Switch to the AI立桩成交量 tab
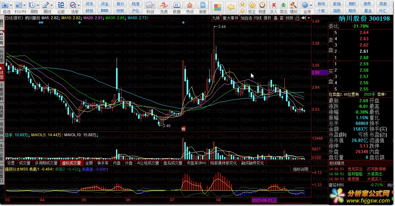Screen dimensions: 395x206 (148, 163)
